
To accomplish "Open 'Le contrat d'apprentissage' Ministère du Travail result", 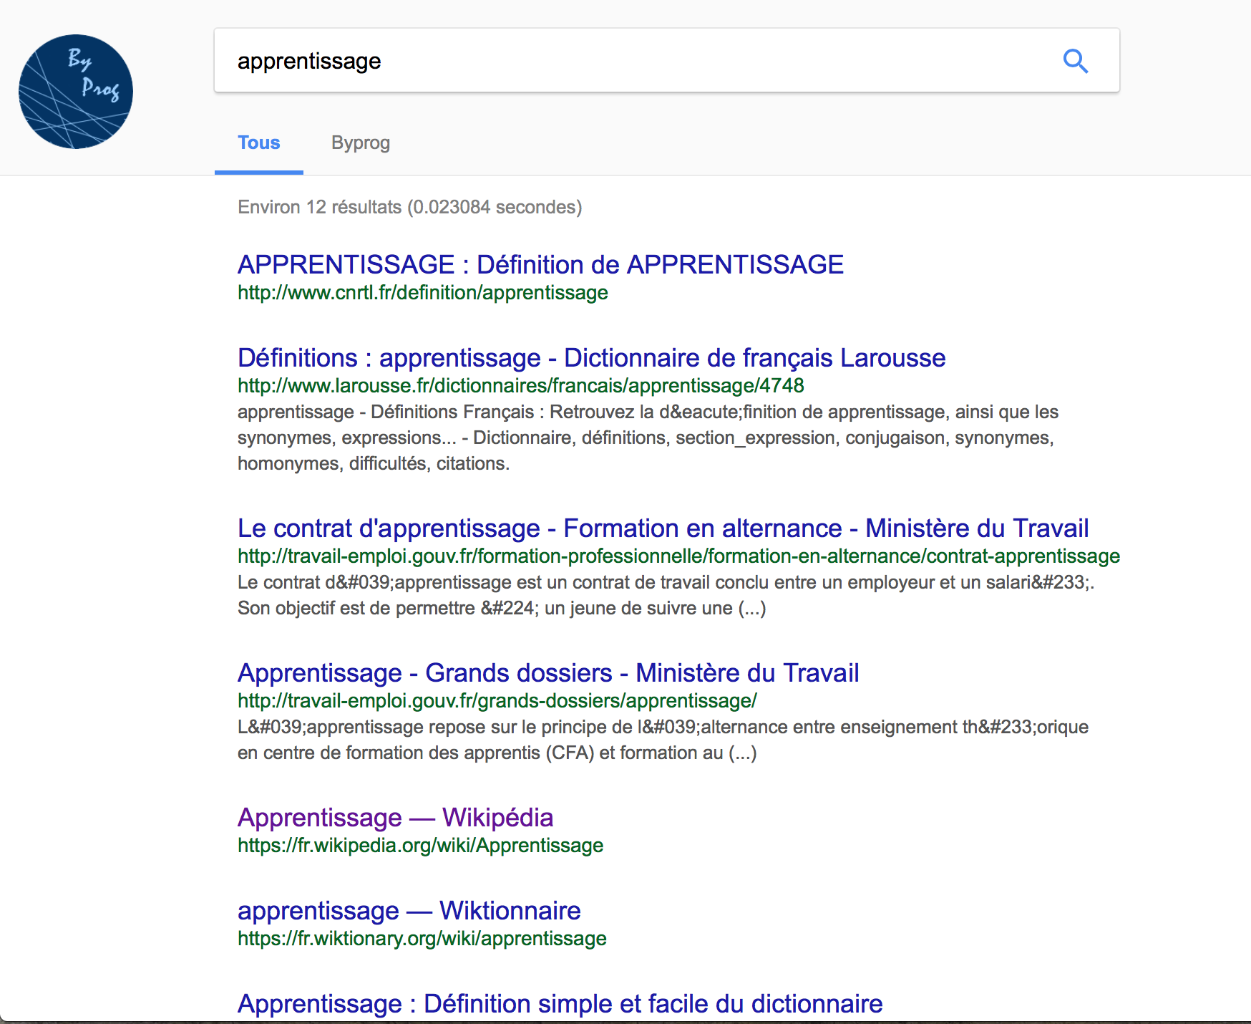I will click(663, 528).
